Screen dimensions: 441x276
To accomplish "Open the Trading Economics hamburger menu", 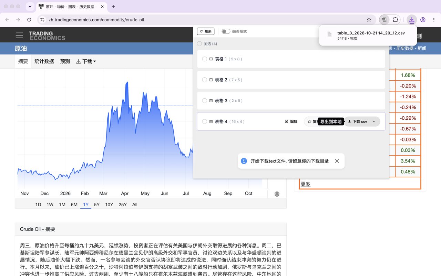I will 19,35.
